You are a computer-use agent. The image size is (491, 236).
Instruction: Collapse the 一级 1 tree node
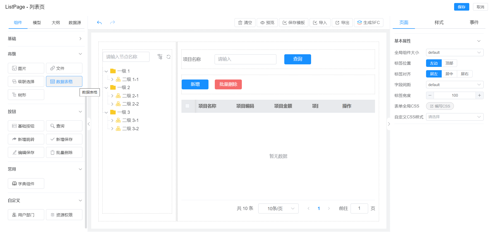(106, 71)
